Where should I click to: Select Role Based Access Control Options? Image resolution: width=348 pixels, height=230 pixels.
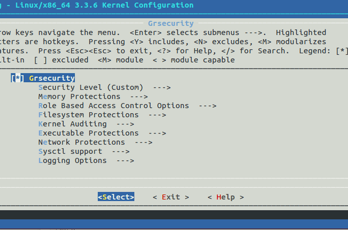114,106
